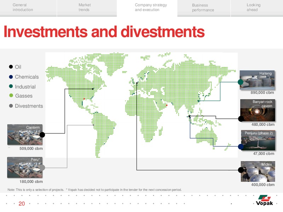Open the Looking ahead tab
Viewport: 283px width, 212px height.
257,8
